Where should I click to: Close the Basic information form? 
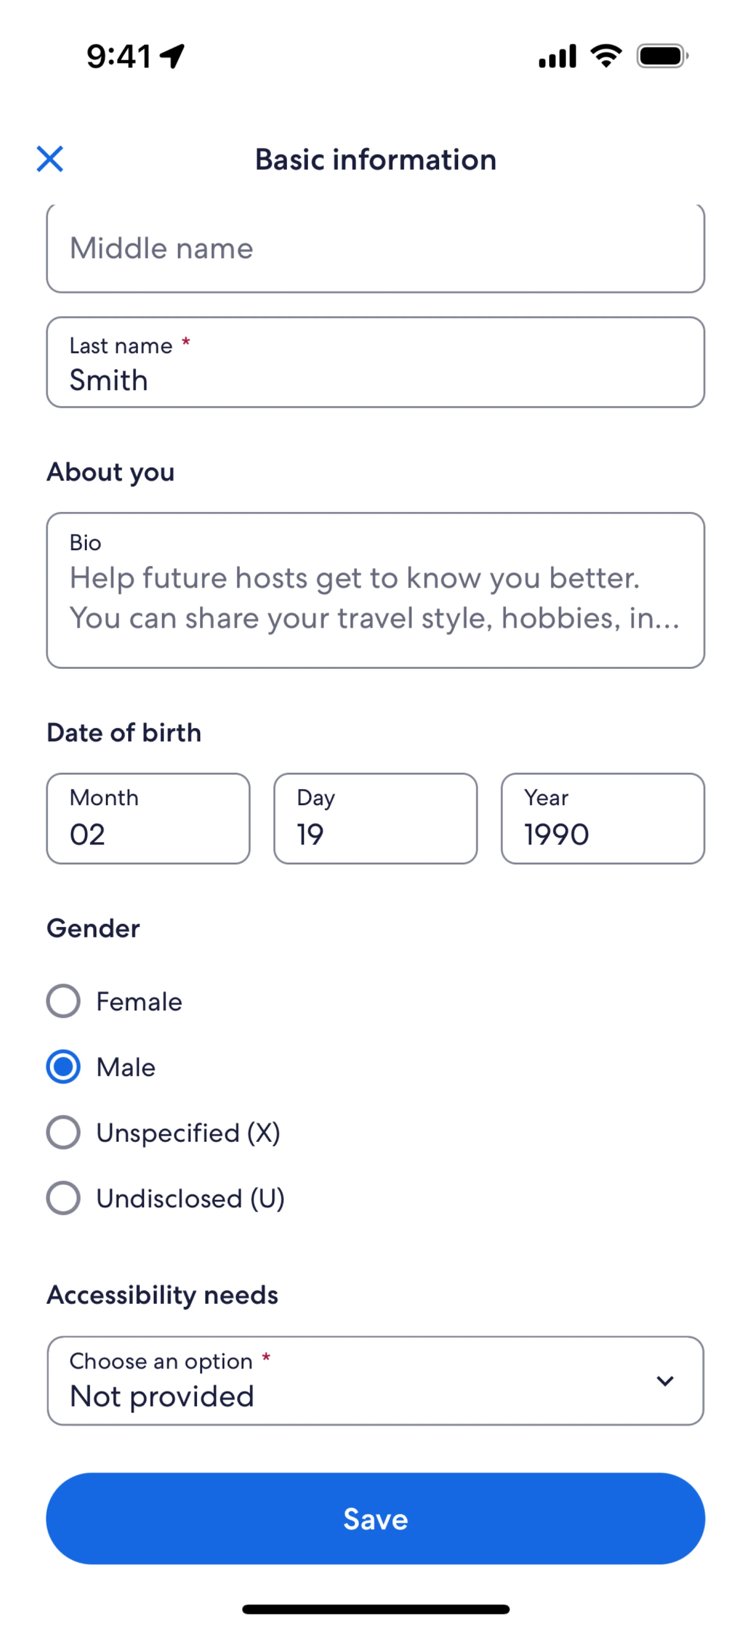(50, 159)
